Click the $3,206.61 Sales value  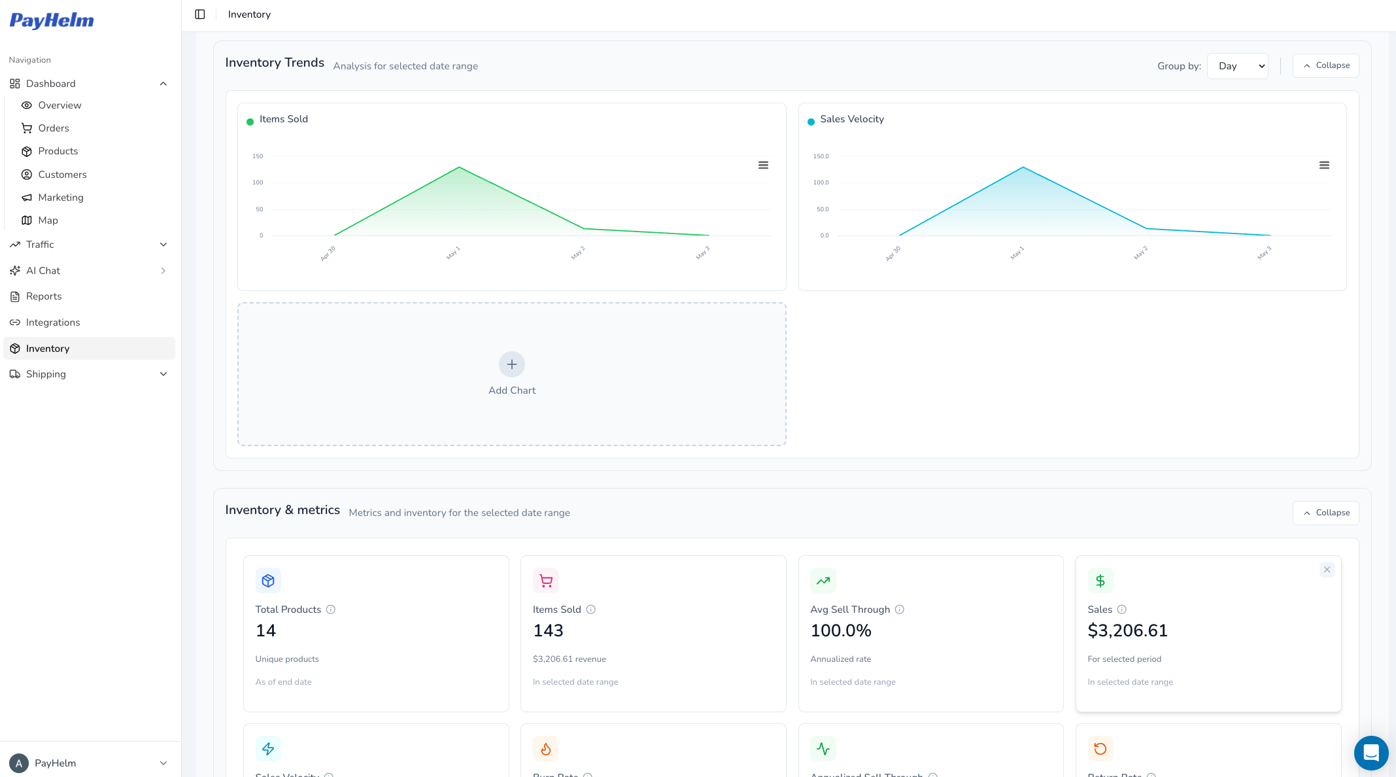click(1127, 630)
